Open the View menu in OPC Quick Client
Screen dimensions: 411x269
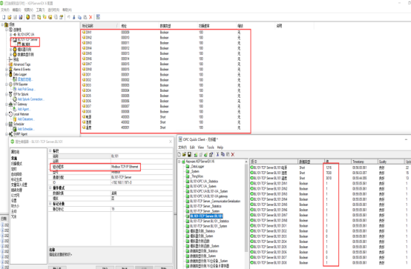(x=201, y=147)
